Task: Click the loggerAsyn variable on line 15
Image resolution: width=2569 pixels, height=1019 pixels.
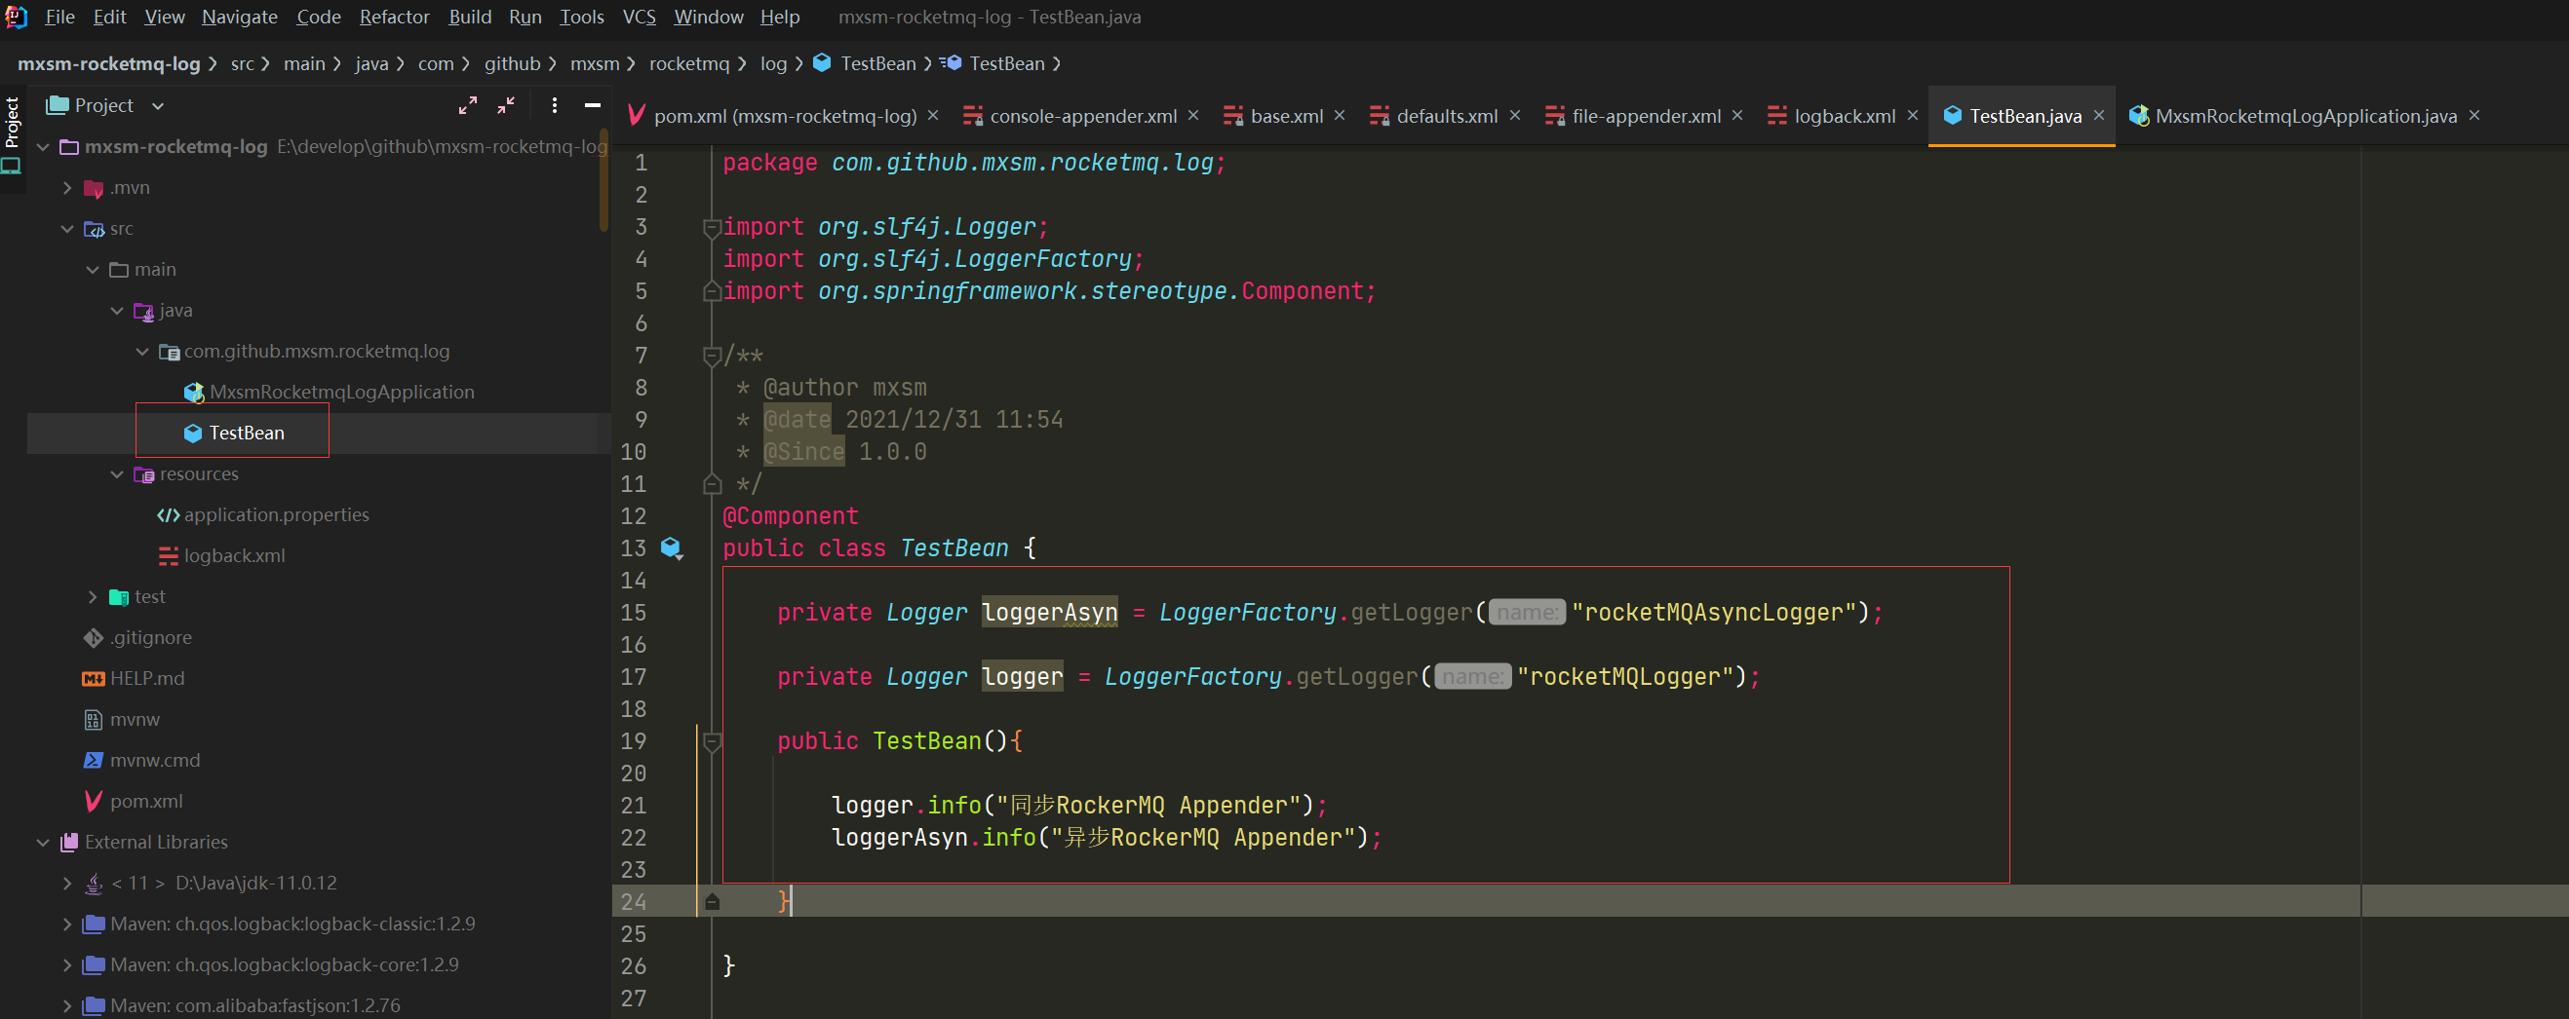Action: [x=1049, y=613]
